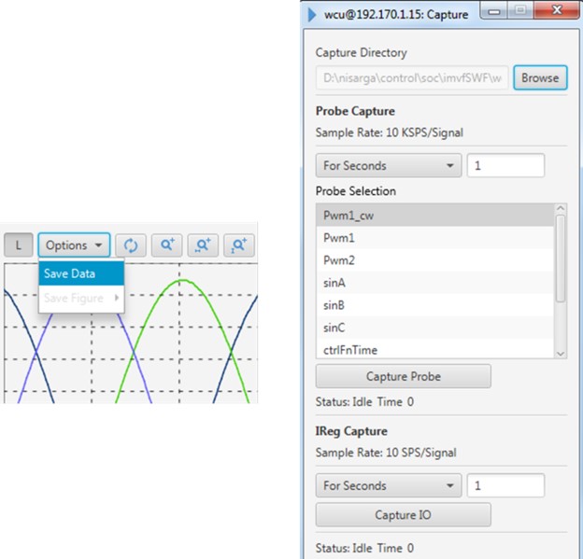The image size is (583, 559).
Task: Click the Probe Capture duration field
Action: [x=505, y=166]
